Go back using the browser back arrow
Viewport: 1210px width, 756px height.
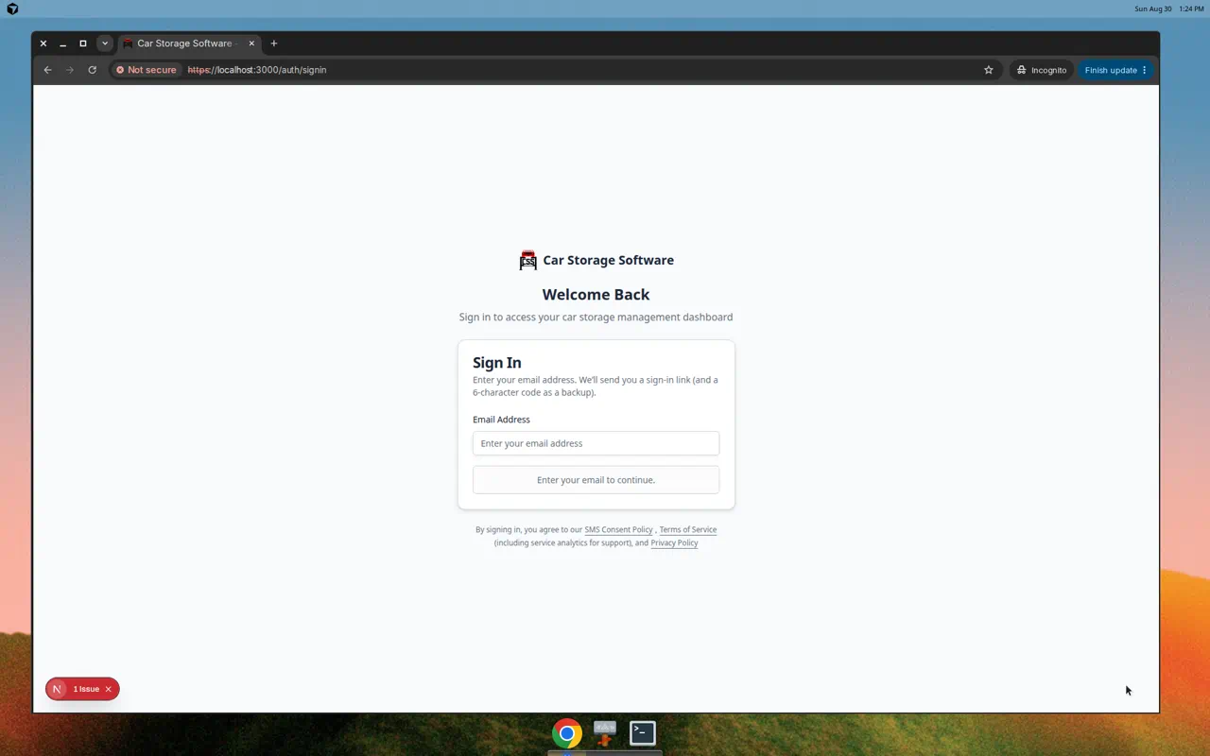(x=47, y=70)
